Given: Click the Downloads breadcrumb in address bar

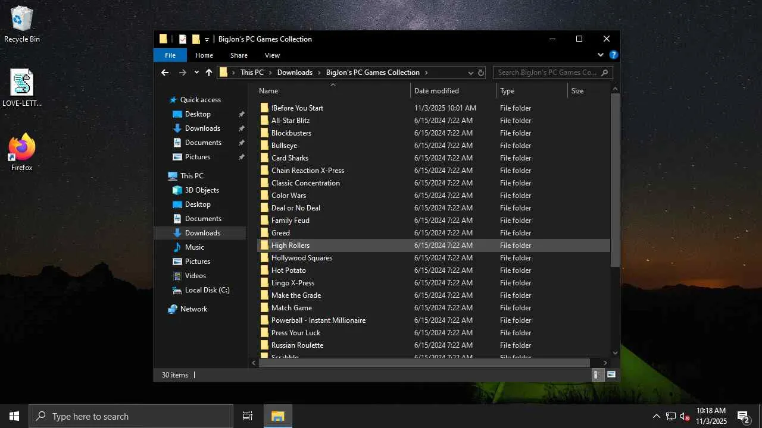Looking at the screenshot, I should coord(295,73).
